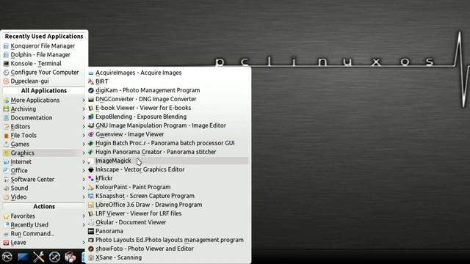The width and height of the screenshot is (470, 264).
Task: Expand the Favorites submenu arrow
Action: [x=84, y=216]
